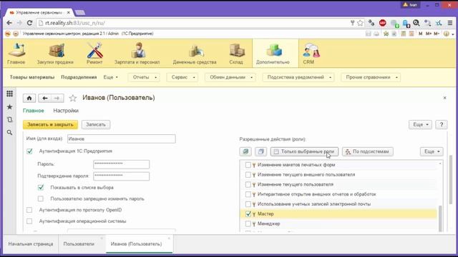This screenshot has width=458, height=257.
Task: Check Изменение текущего пользователя role
Action: 248,184
